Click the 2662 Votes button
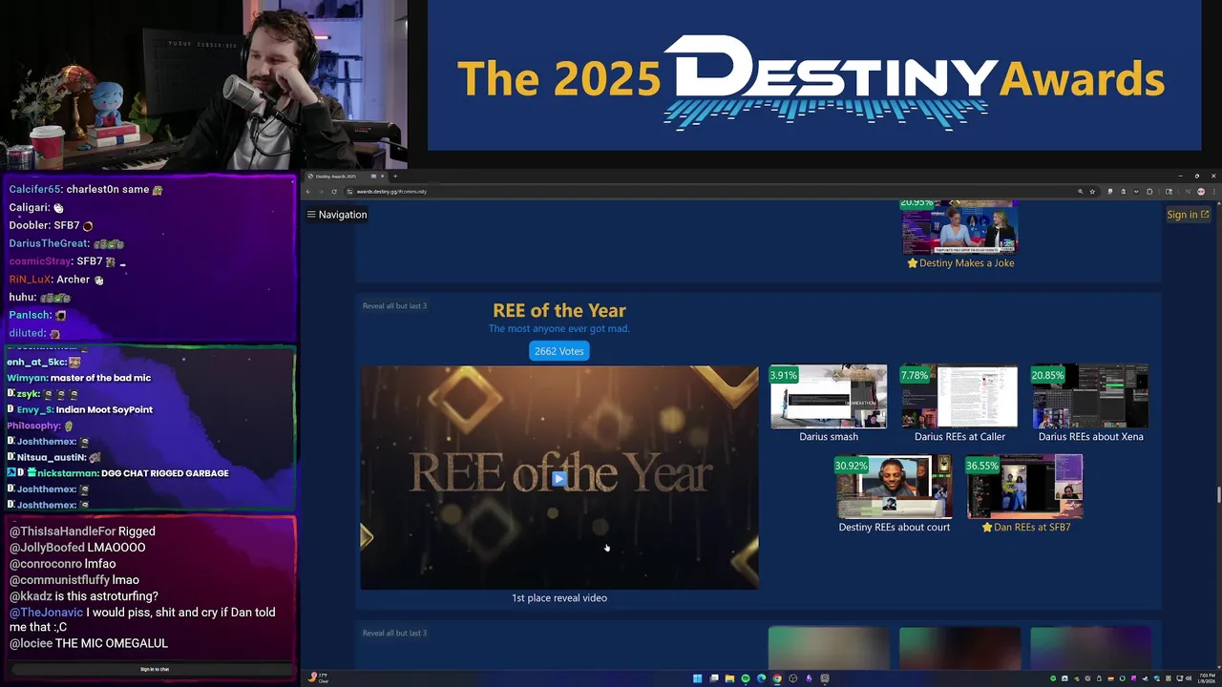This screenshot has height=687, width=1222. [x=559, y=351]
